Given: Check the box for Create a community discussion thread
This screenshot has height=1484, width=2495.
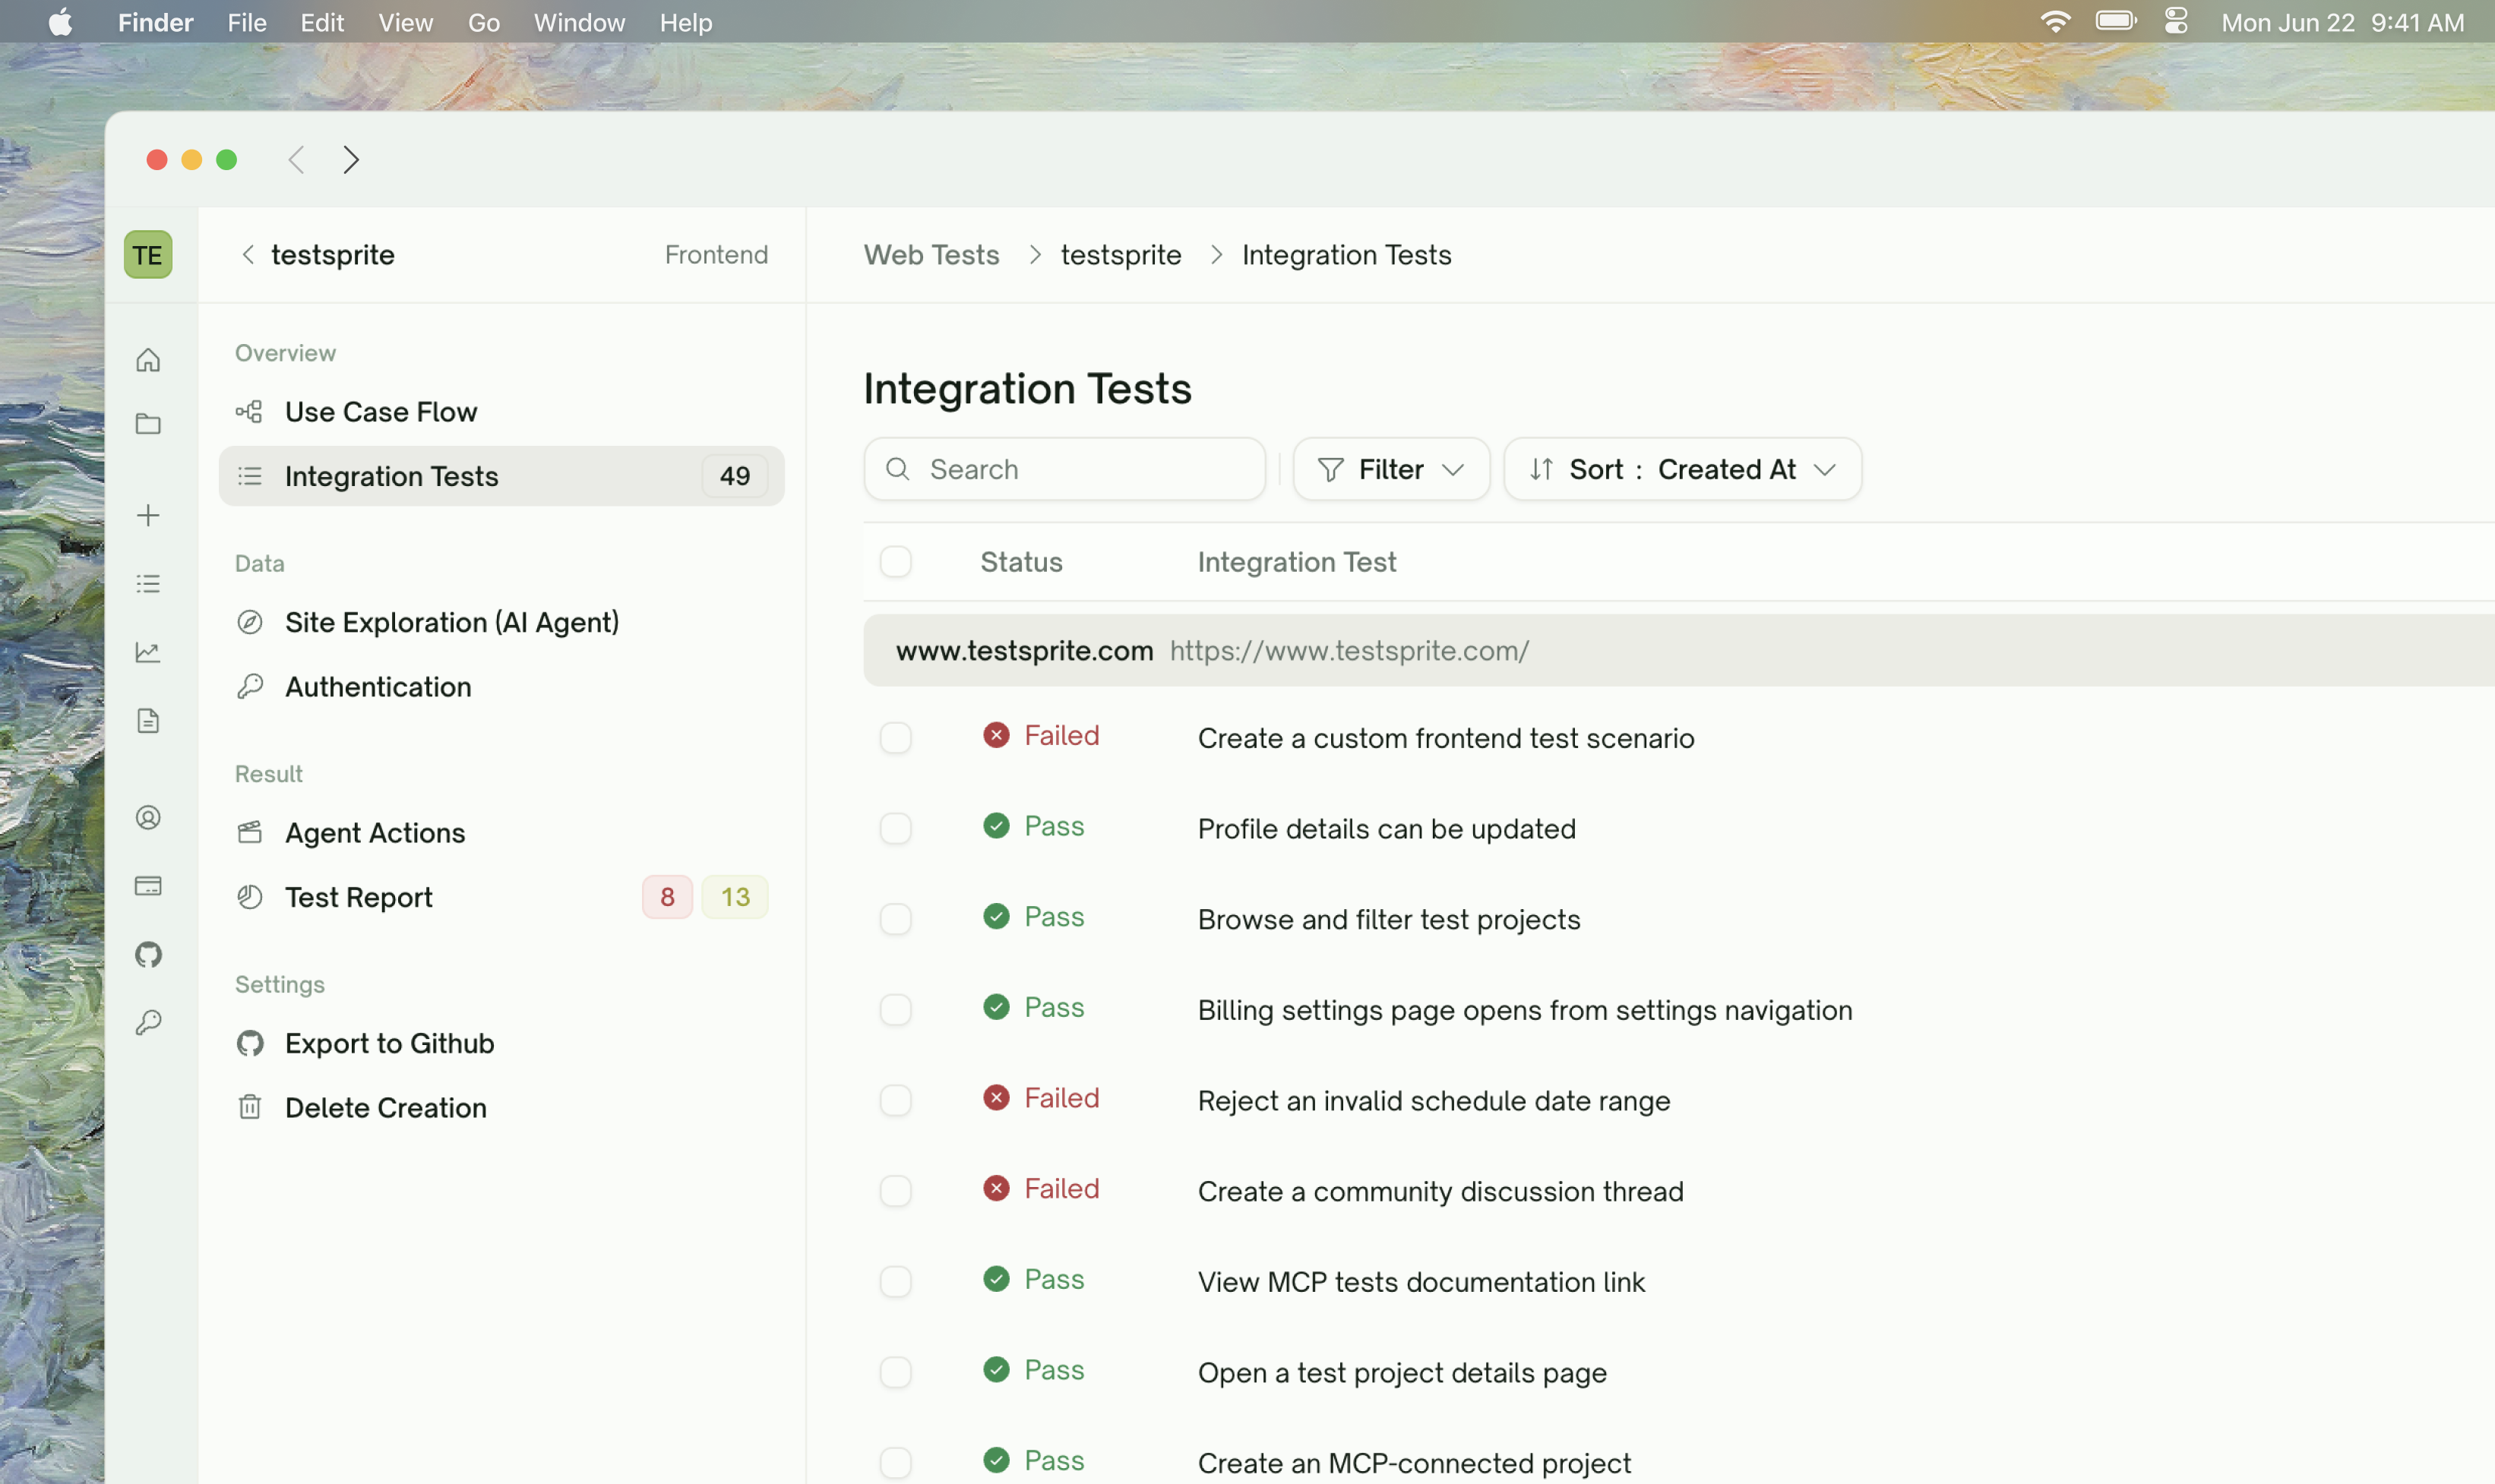Looking at the screenshot, I should tap(896, 1191).
